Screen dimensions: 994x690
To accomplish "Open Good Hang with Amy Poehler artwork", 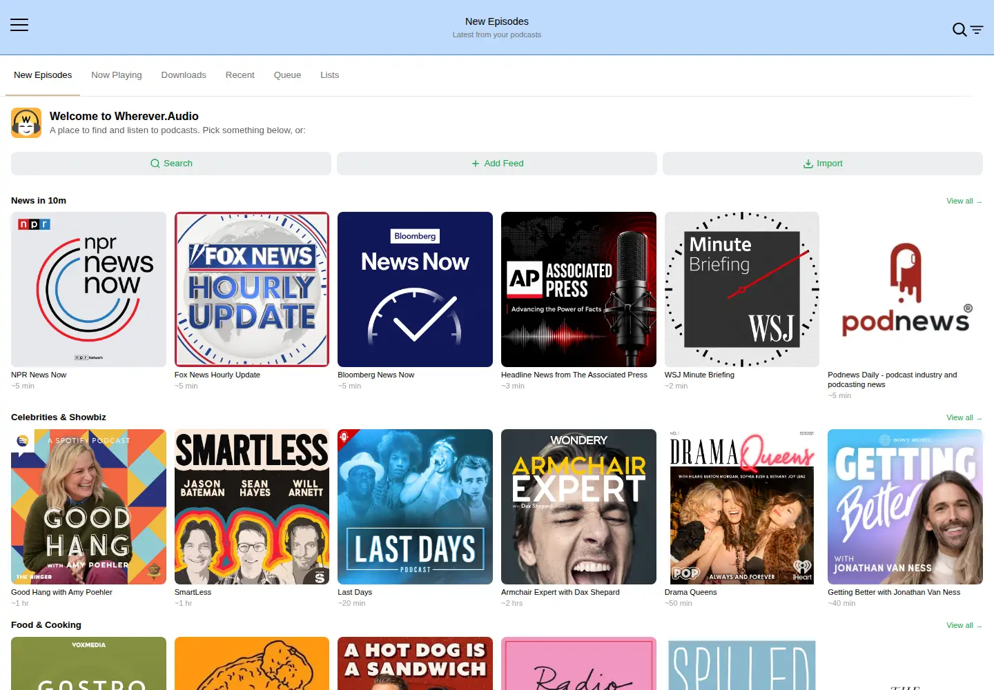I will point(88,506).
